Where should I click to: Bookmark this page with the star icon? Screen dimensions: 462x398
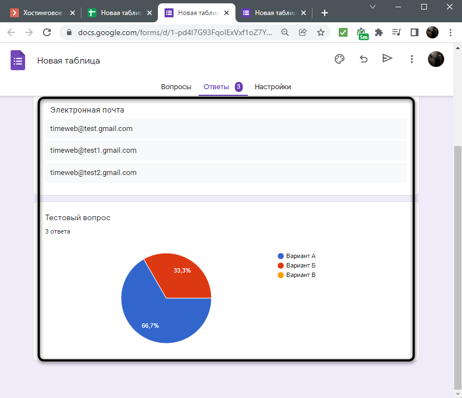(x=321, y=32)
